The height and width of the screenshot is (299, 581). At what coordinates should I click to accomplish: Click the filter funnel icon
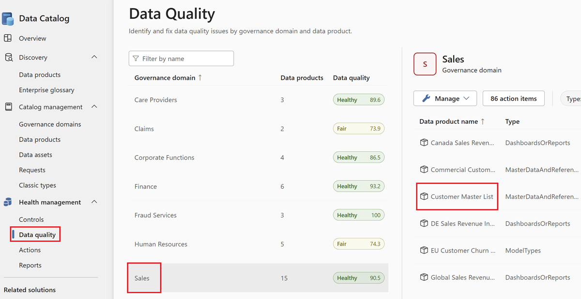pos(136,59)
